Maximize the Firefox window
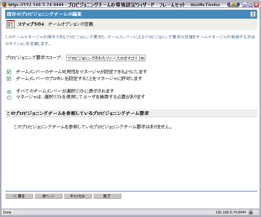 coord(251,5)
